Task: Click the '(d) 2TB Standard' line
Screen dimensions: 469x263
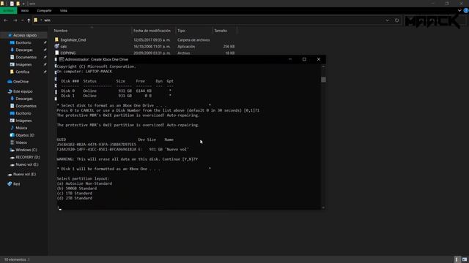Action: [x=75, y=198]
